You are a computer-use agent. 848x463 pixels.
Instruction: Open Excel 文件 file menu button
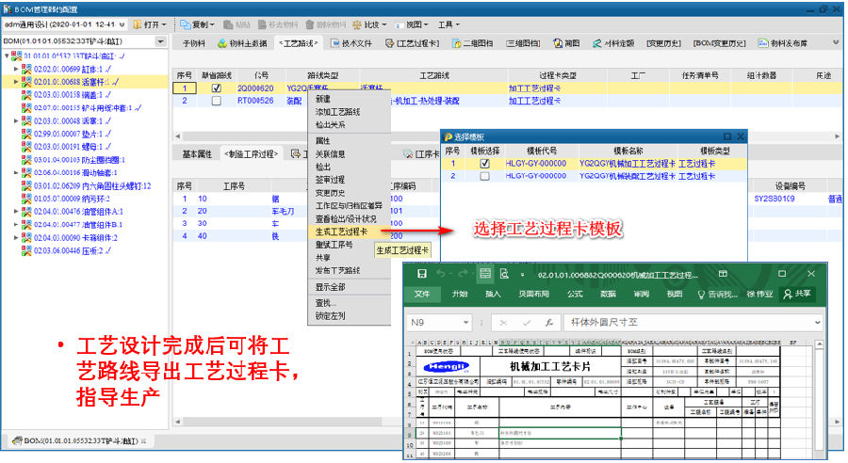coord(421,294)
